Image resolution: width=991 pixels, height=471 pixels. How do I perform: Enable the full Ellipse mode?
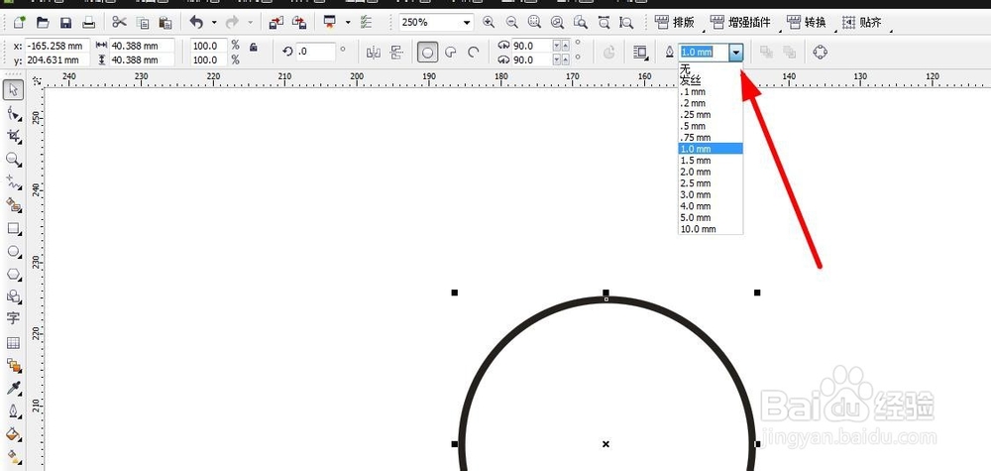tap(427, 53)
